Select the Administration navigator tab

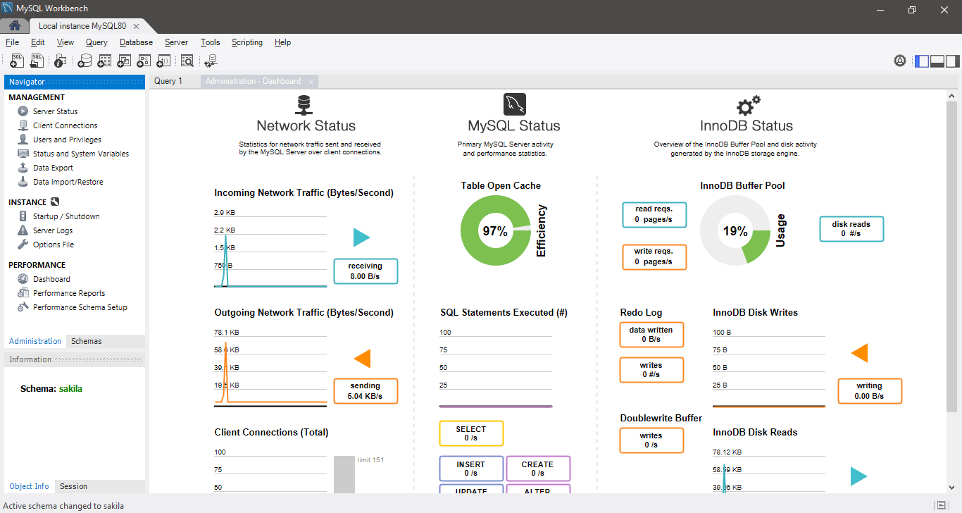click(x=35, y=341)
